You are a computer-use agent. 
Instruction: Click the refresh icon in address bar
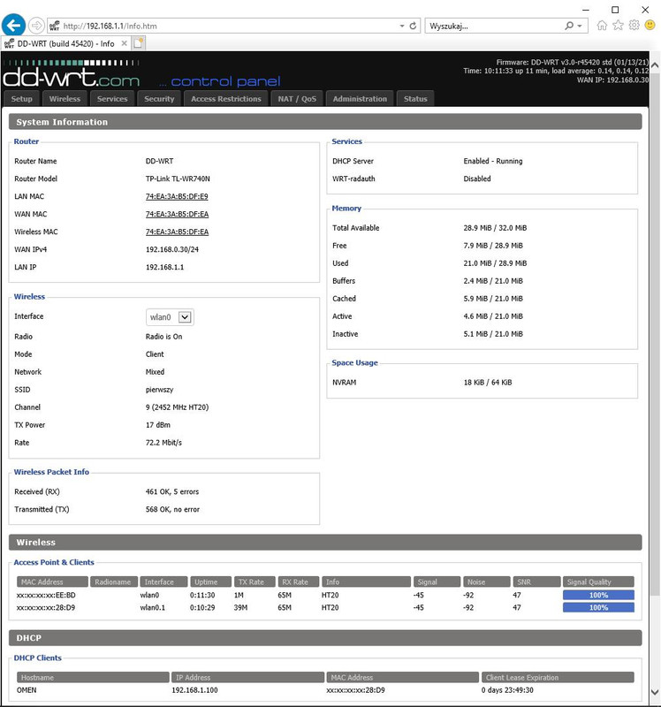coord(413,26)
